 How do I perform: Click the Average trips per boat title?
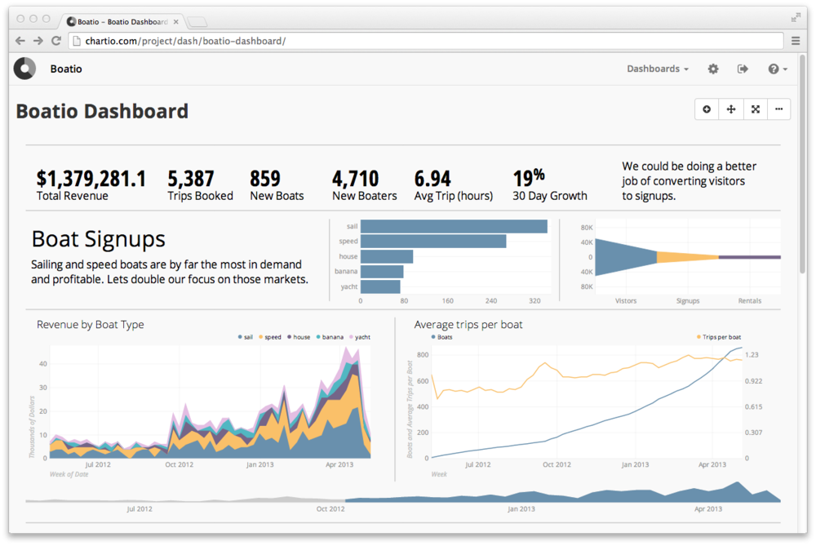[x=468, y=324]
